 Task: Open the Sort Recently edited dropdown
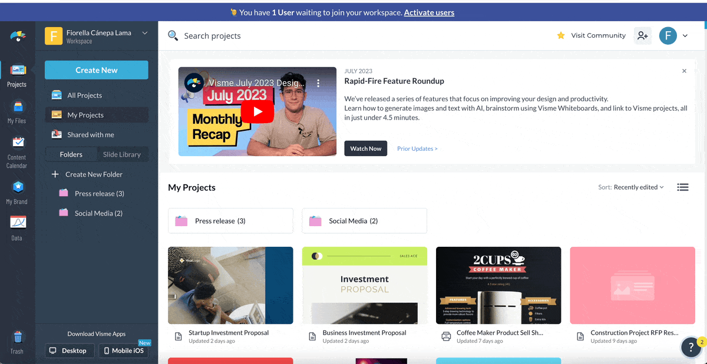point(631,187)
